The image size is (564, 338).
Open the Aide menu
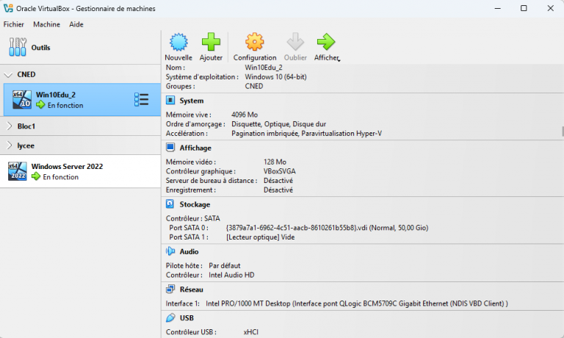pyautogui.click(x=76, y=24)
